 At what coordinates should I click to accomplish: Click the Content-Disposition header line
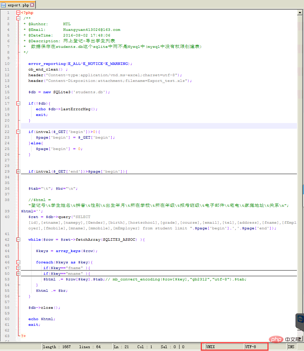click(x=110, y=81)
